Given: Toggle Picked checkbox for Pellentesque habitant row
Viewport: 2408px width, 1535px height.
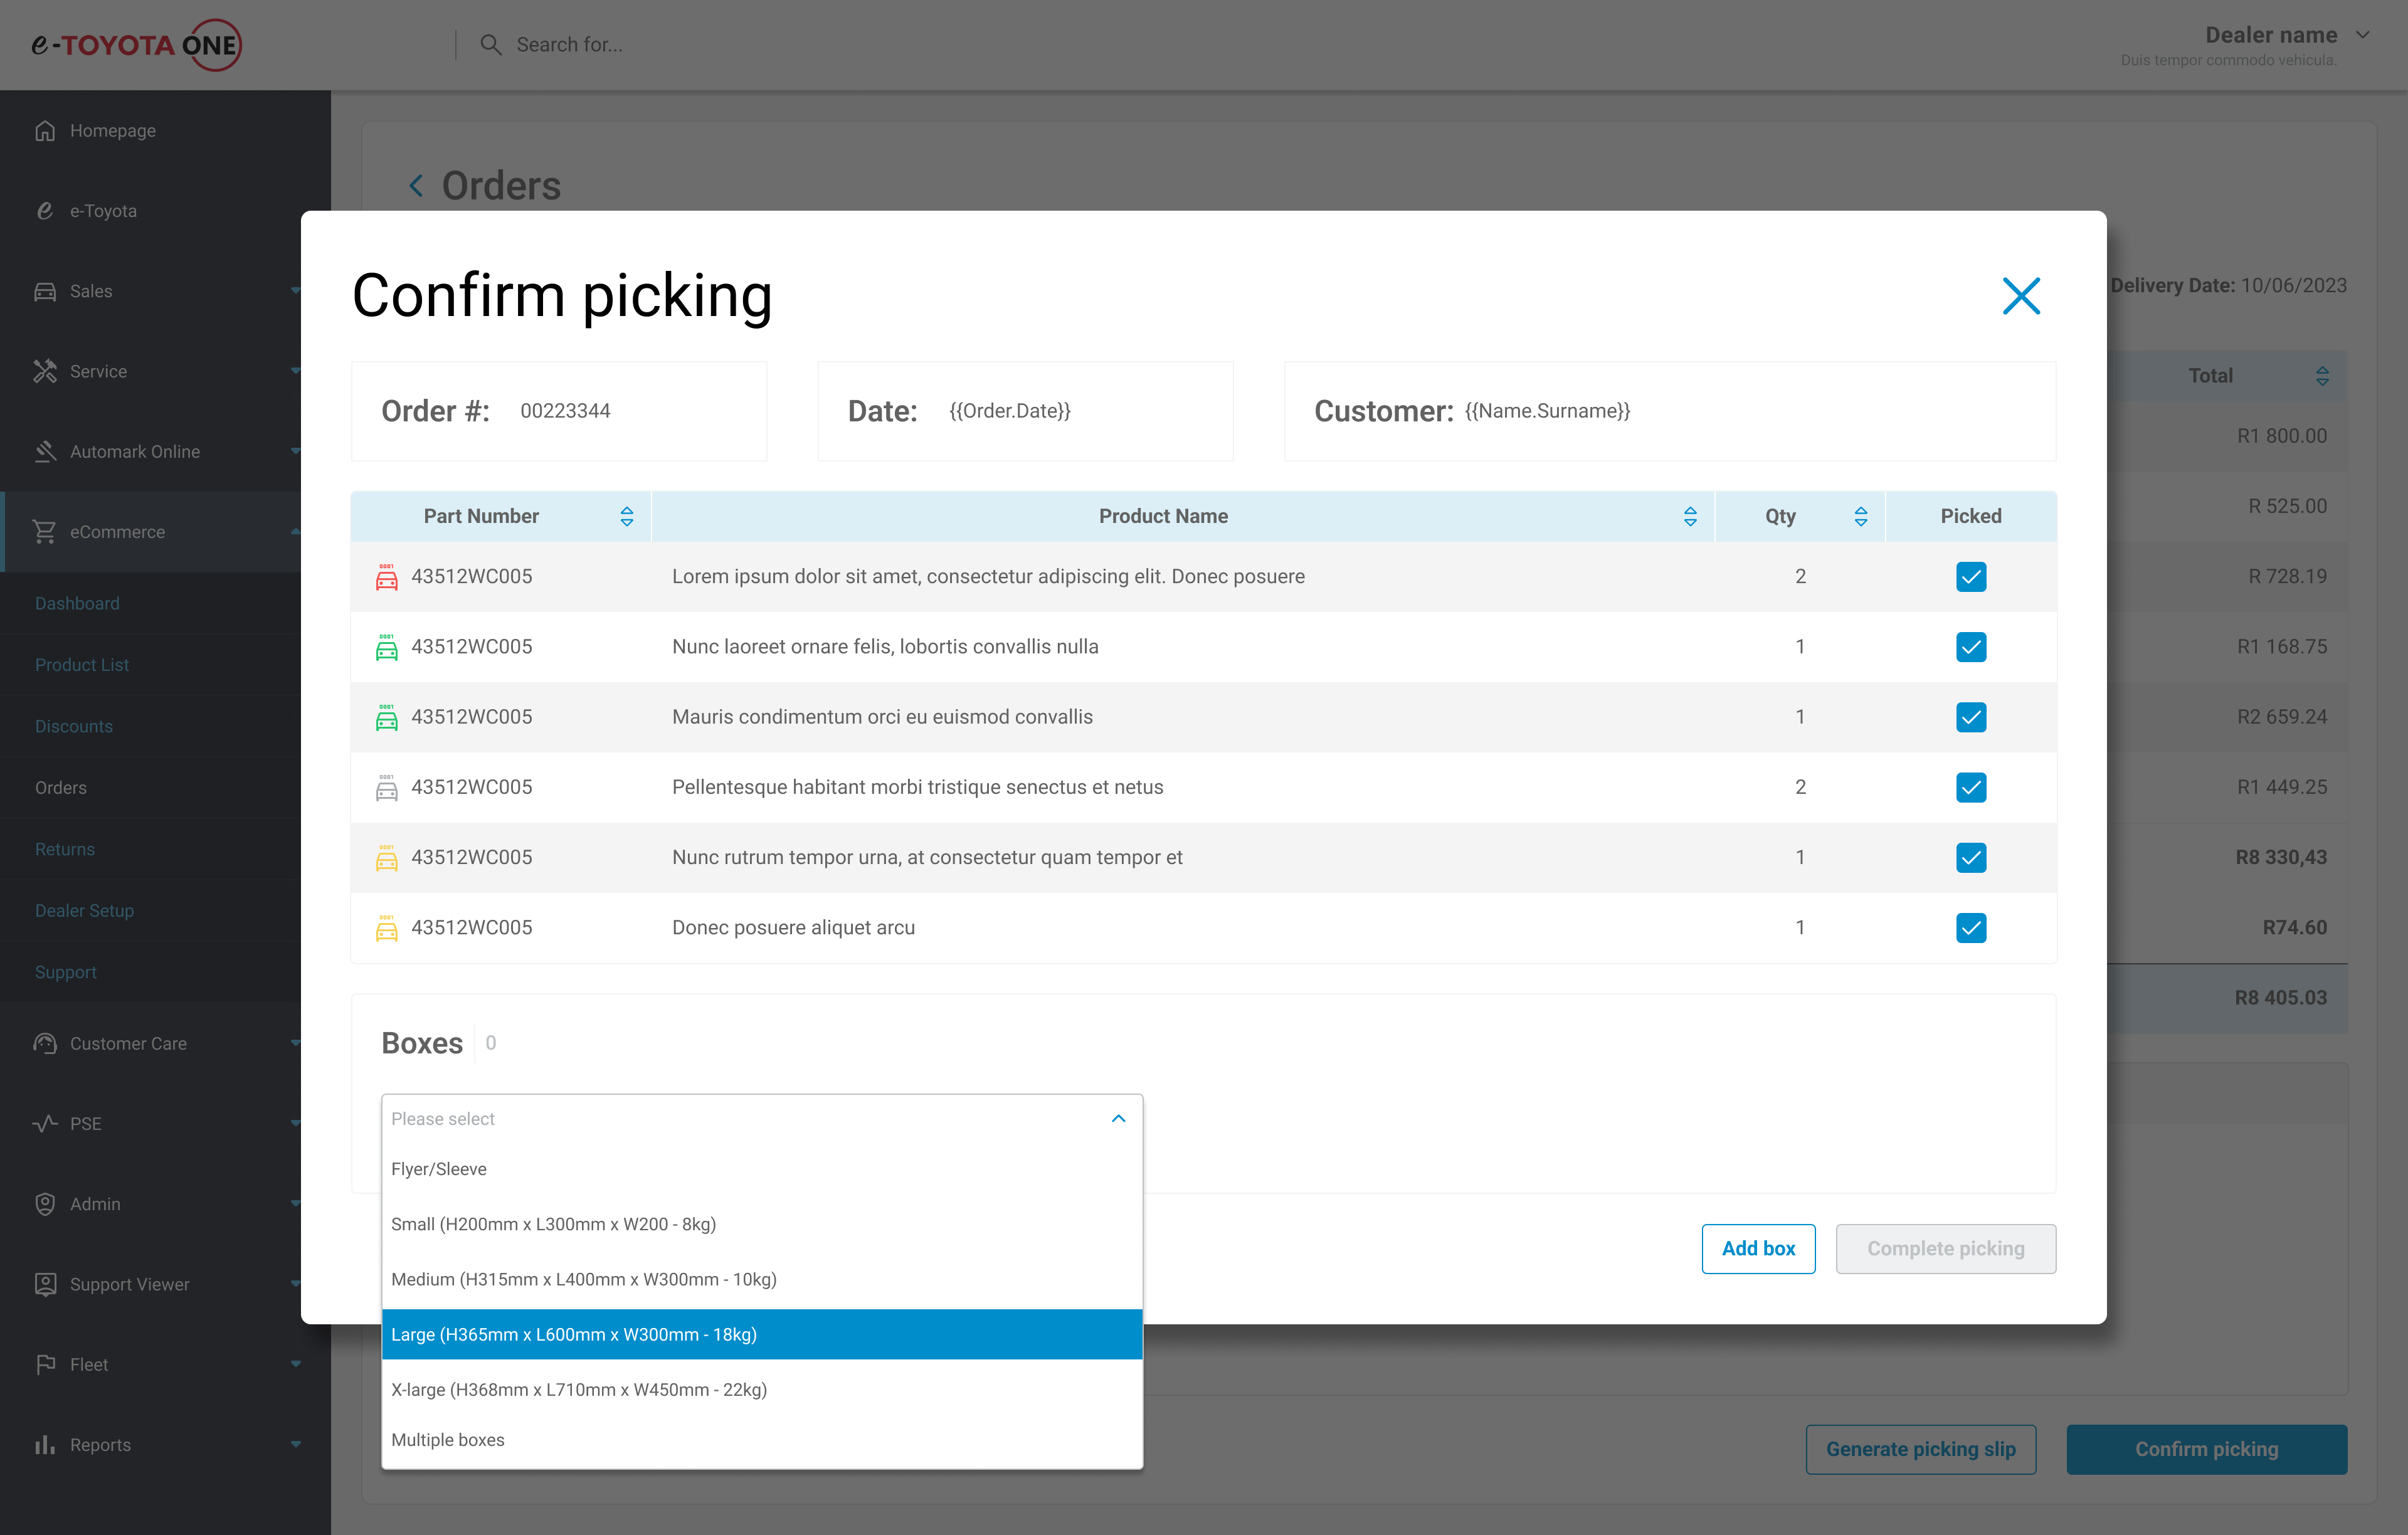Looking at the screenshot, I should pyautogui.click(x=1970, y=788).
